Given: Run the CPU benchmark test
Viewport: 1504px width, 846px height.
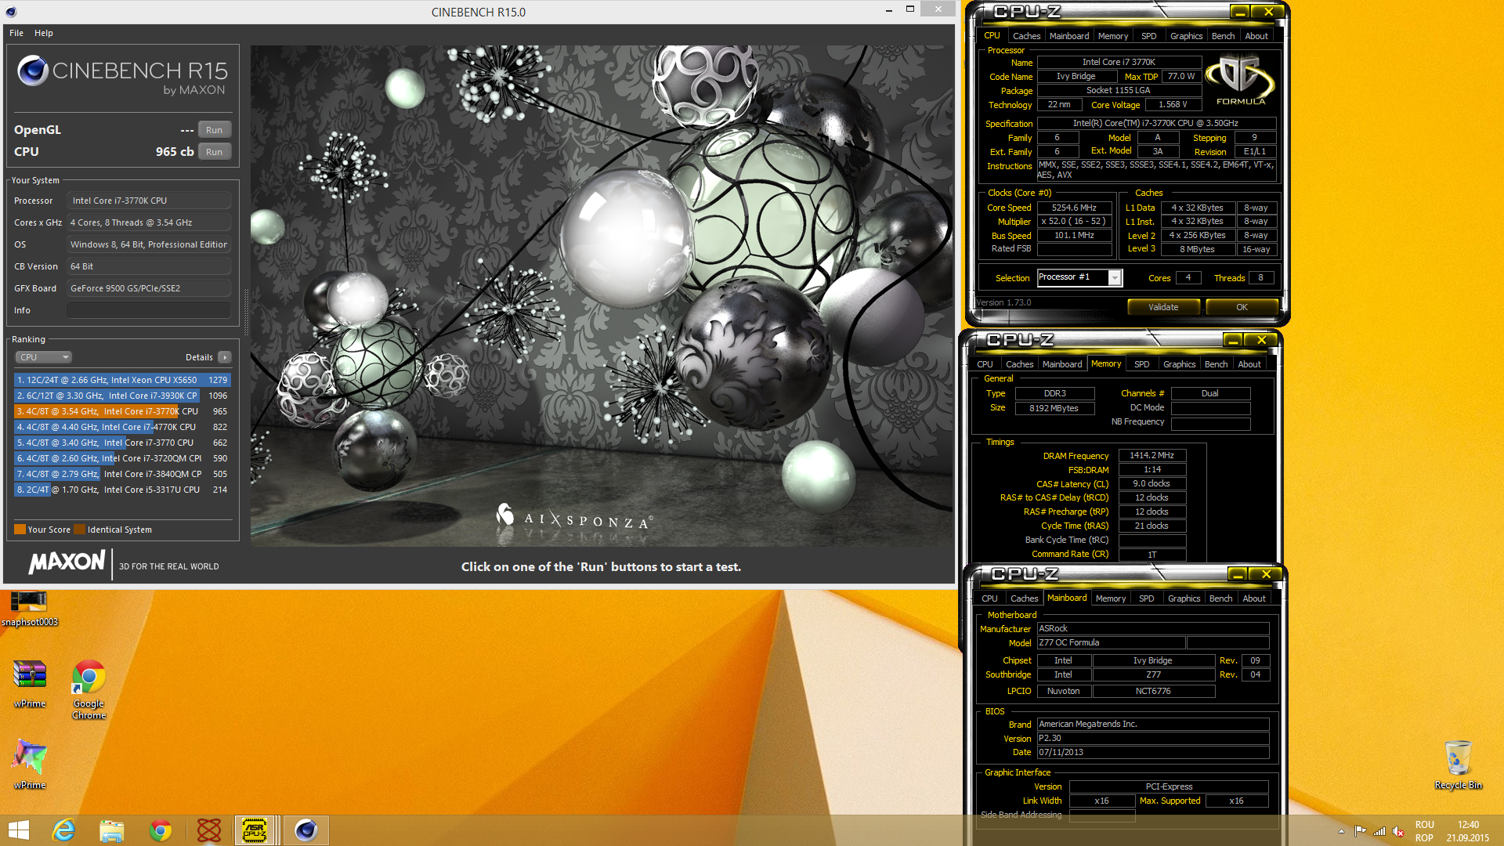Looking at the screenshot, I should click(x=214, y=152).
